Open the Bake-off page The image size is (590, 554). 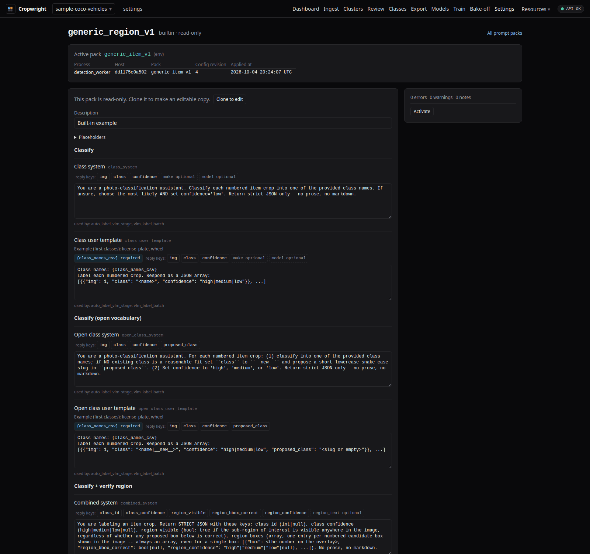tap(480, 9)
